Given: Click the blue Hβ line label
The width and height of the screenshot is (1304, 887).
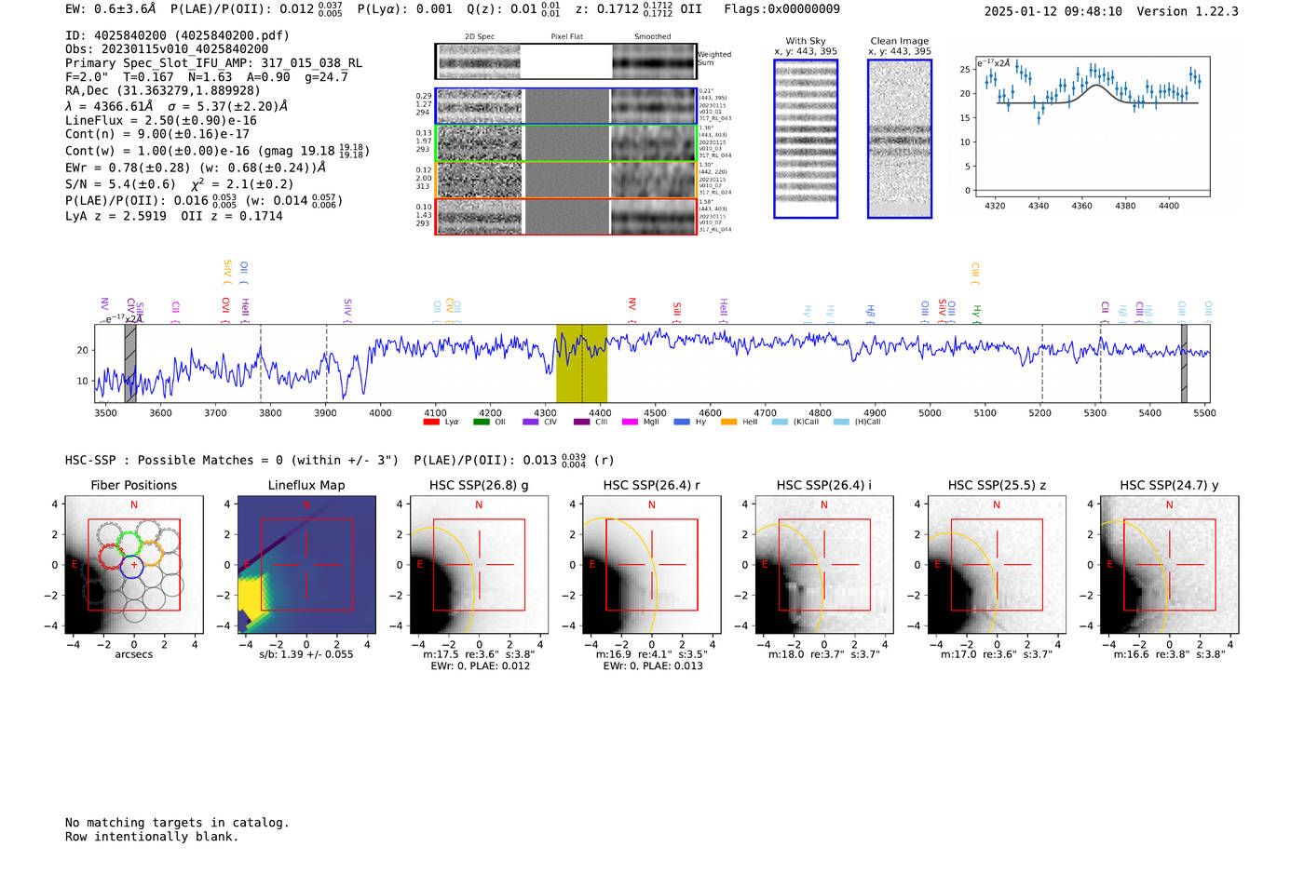Looking at the screenshot, I should coord(871,312).
